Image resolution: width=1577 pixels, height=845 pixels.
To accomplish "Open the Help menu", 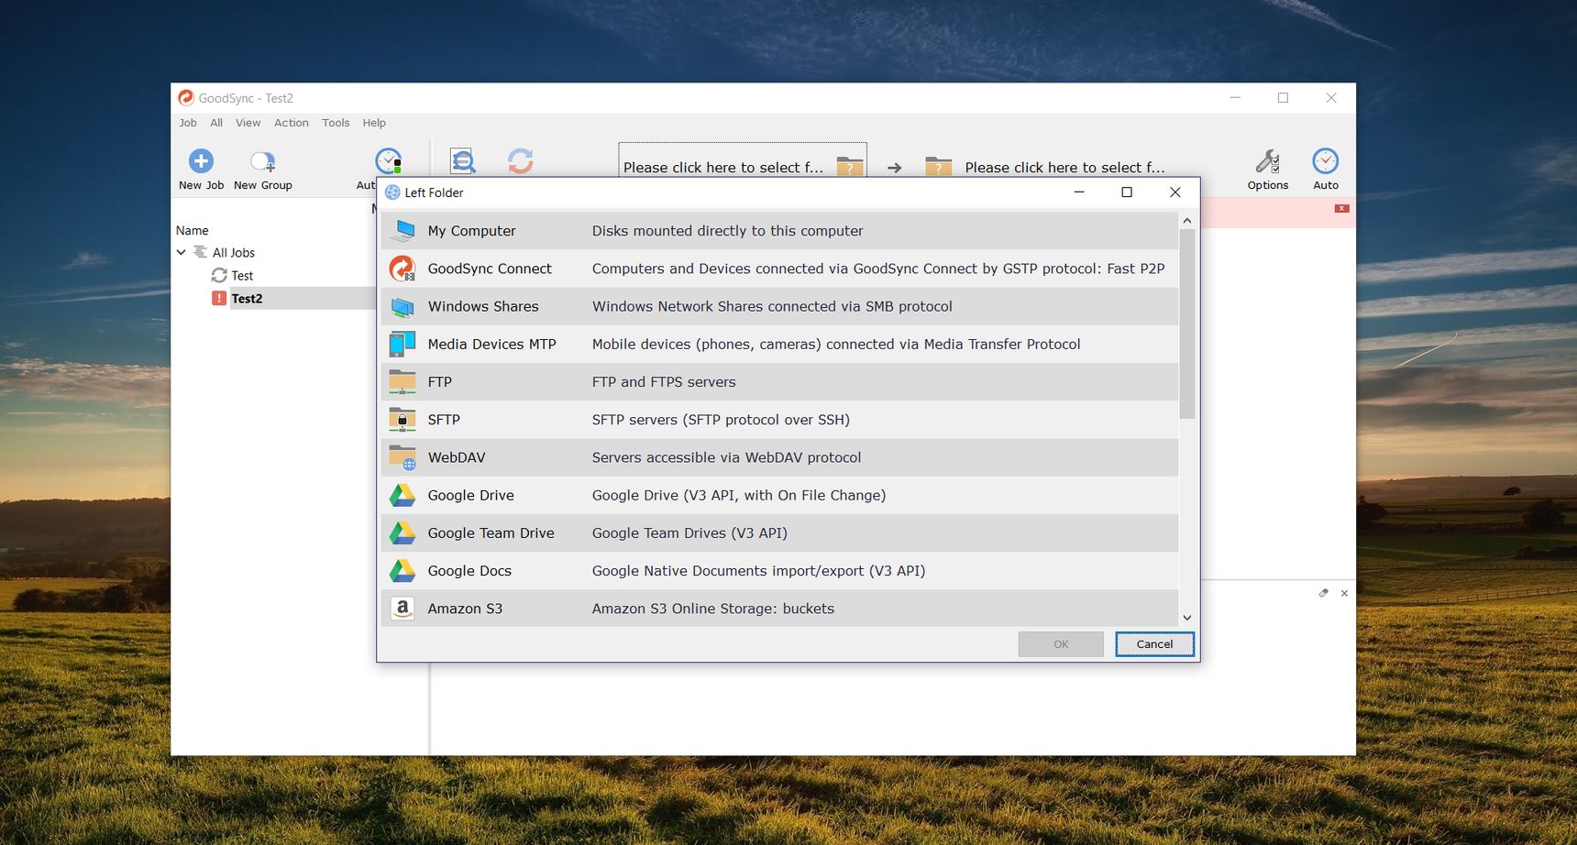I will pos(374,123).
